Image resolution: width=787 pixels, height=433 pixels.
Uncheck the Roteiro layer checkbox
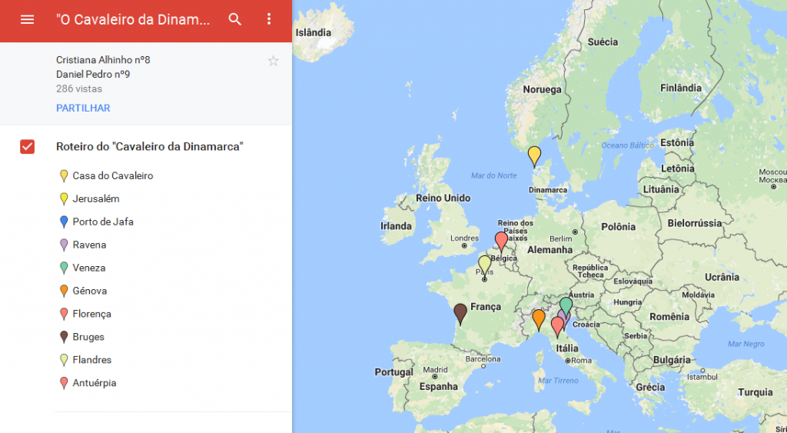(x=28, y=147)
